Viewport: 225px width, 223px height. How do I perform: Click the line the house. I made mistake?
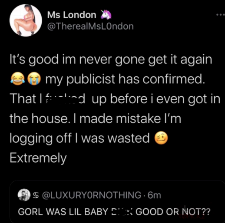96,118
